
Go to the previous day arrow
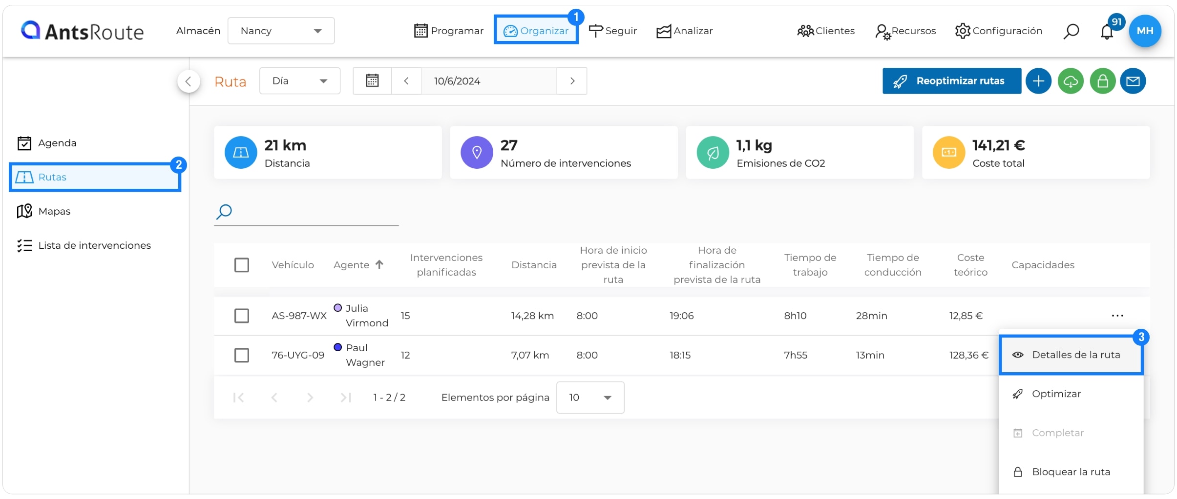[x=406, y=81]
